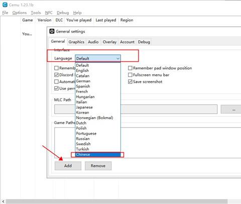Viewport: 241px width, 204px height.
Task: Choose Spanish in the language list
Action: click(98, 86)
